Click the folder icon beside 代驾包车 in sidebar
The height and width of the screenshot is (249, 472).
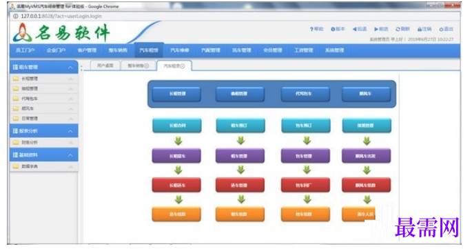pyautogui.click(x=16, y=99)
